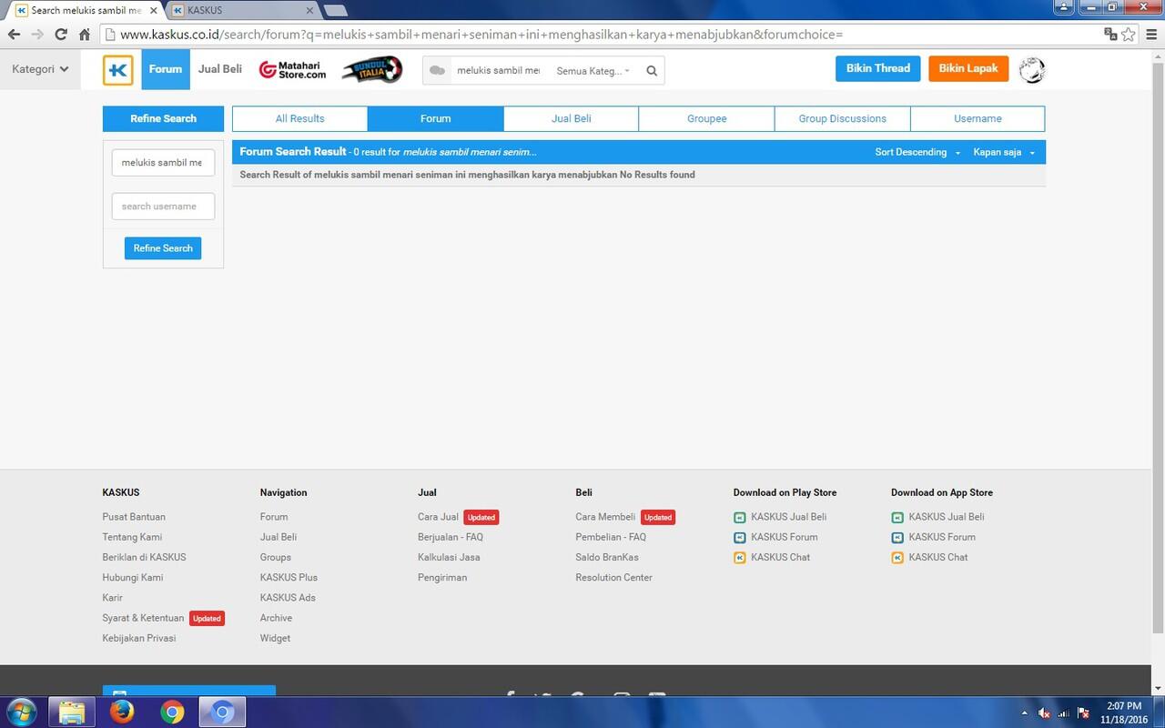Open the Saldo BranKas footer link
This screenshot has width=1165, height=728.
point(607,557)
